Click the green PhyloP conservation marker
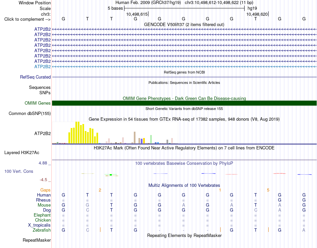The width and height of the screenshot is (317, 248). pos(111,174)
